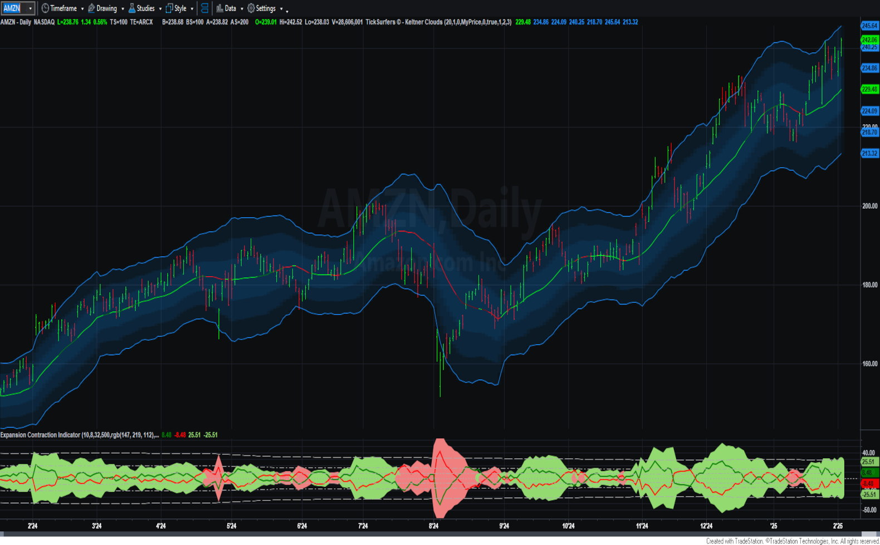Open the Drawing tools pencil button
Screen dimensions: 880x545
pyautogui.click(x=102, y=8)
